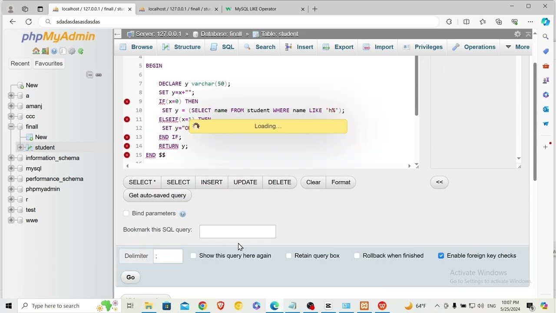Open Bind parameters help icon
The height and width of the screenshot is (313, 556).
[x=182, y=214]
